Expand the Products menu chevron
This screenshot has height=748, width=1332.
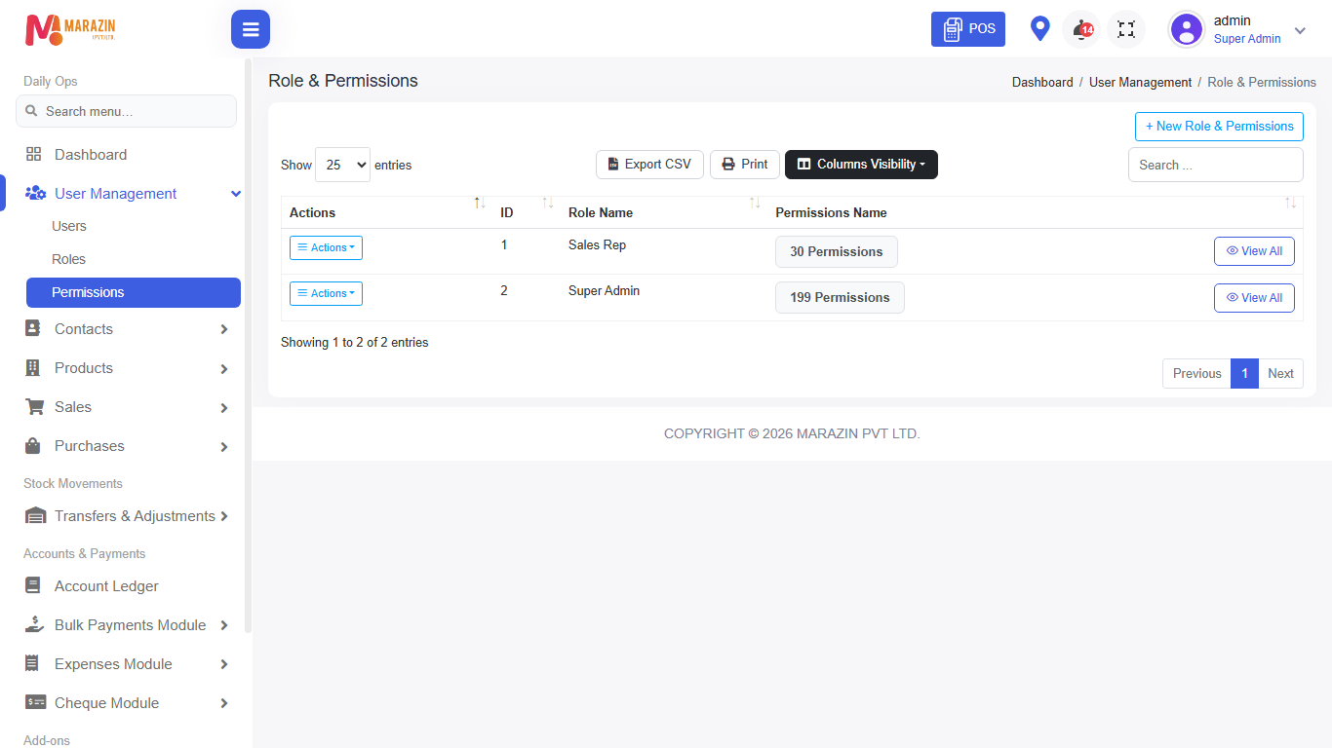pos(224,368)
